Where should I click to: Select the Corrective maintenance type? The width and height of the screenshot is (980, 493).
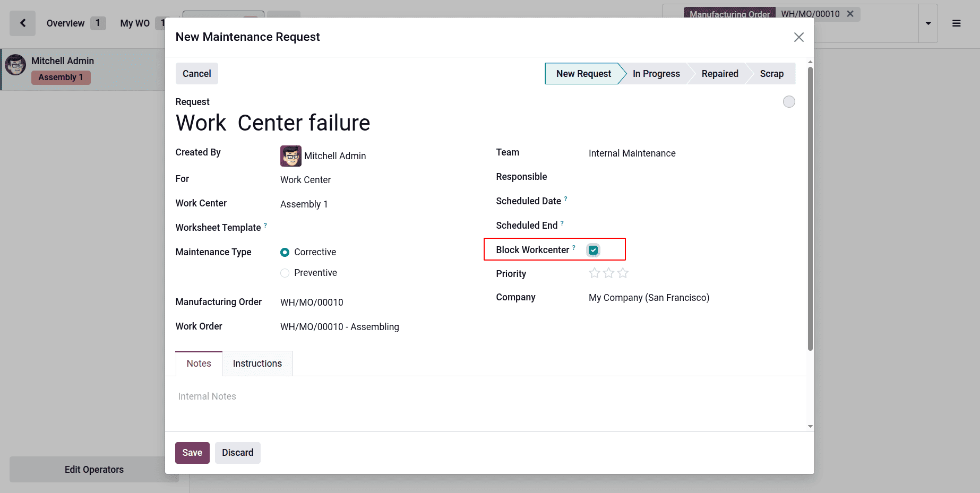[285, 253]
